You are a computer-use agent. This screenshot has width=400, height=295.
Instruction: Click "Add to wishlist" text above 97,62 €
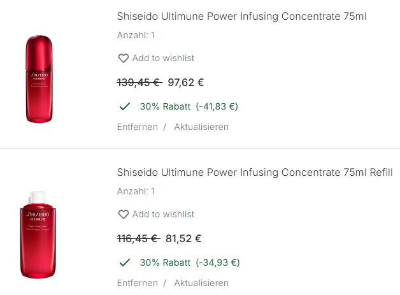(163, 58)
